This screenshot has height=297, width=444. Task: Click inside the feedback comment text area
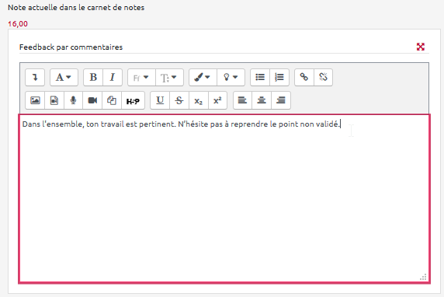(x=224, y=198)
